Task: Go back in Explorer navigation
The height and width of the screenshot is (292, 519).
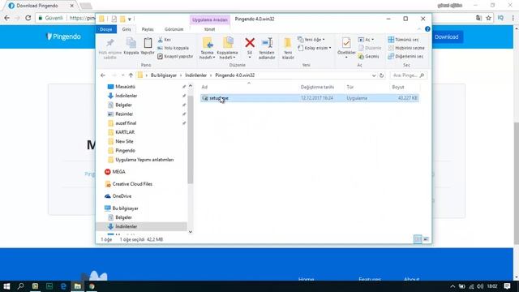Action: pyautogui.click(x=103, y=75)
